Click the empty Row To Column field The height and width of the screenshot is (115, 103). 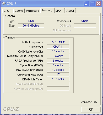pyautogui.click(x=58, y=88)
